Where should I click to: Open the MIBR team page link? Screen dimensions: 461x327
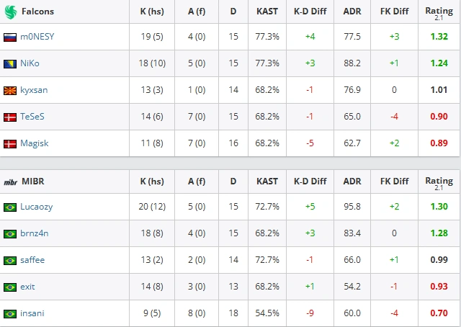coord(33,181)
